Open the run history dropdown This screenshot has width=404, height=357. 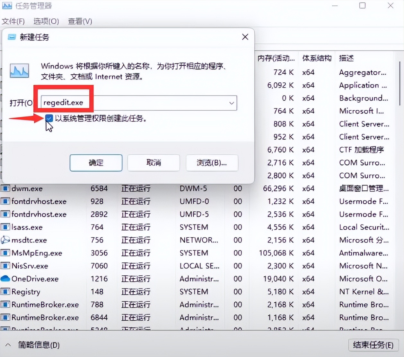231,103
